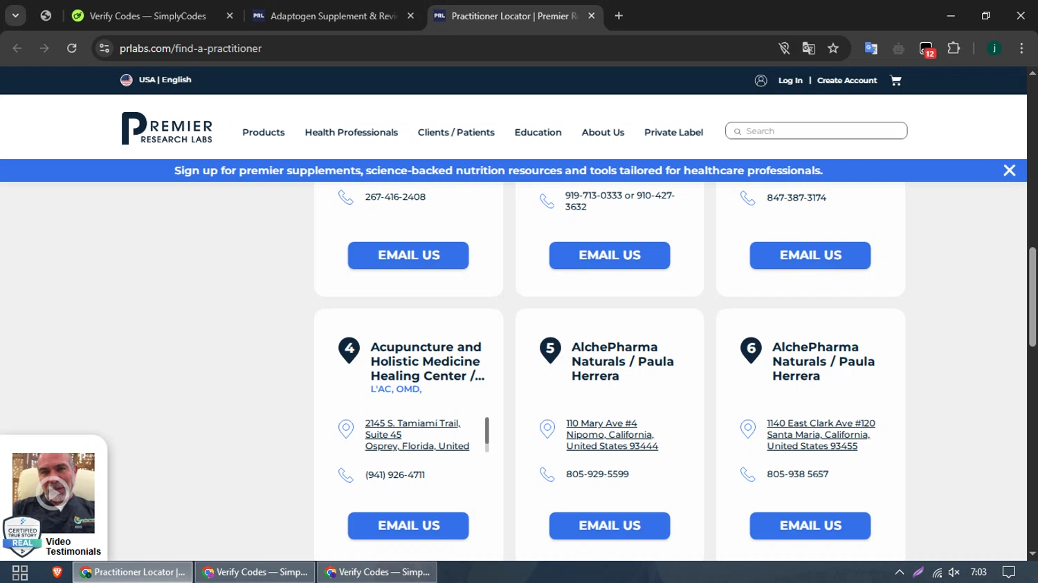This screenshot has height=583, width=1038.
Task: Open the Private Label menu
Action: (x=673, y=132)
